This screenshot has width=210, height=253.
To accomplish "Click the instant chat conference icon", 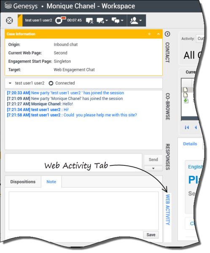I will click(x=116, y=21).
